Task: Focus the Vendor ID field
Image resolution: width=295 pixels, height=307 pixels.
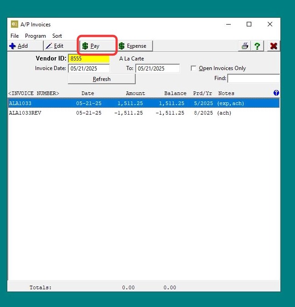Action: click(89, 59)
